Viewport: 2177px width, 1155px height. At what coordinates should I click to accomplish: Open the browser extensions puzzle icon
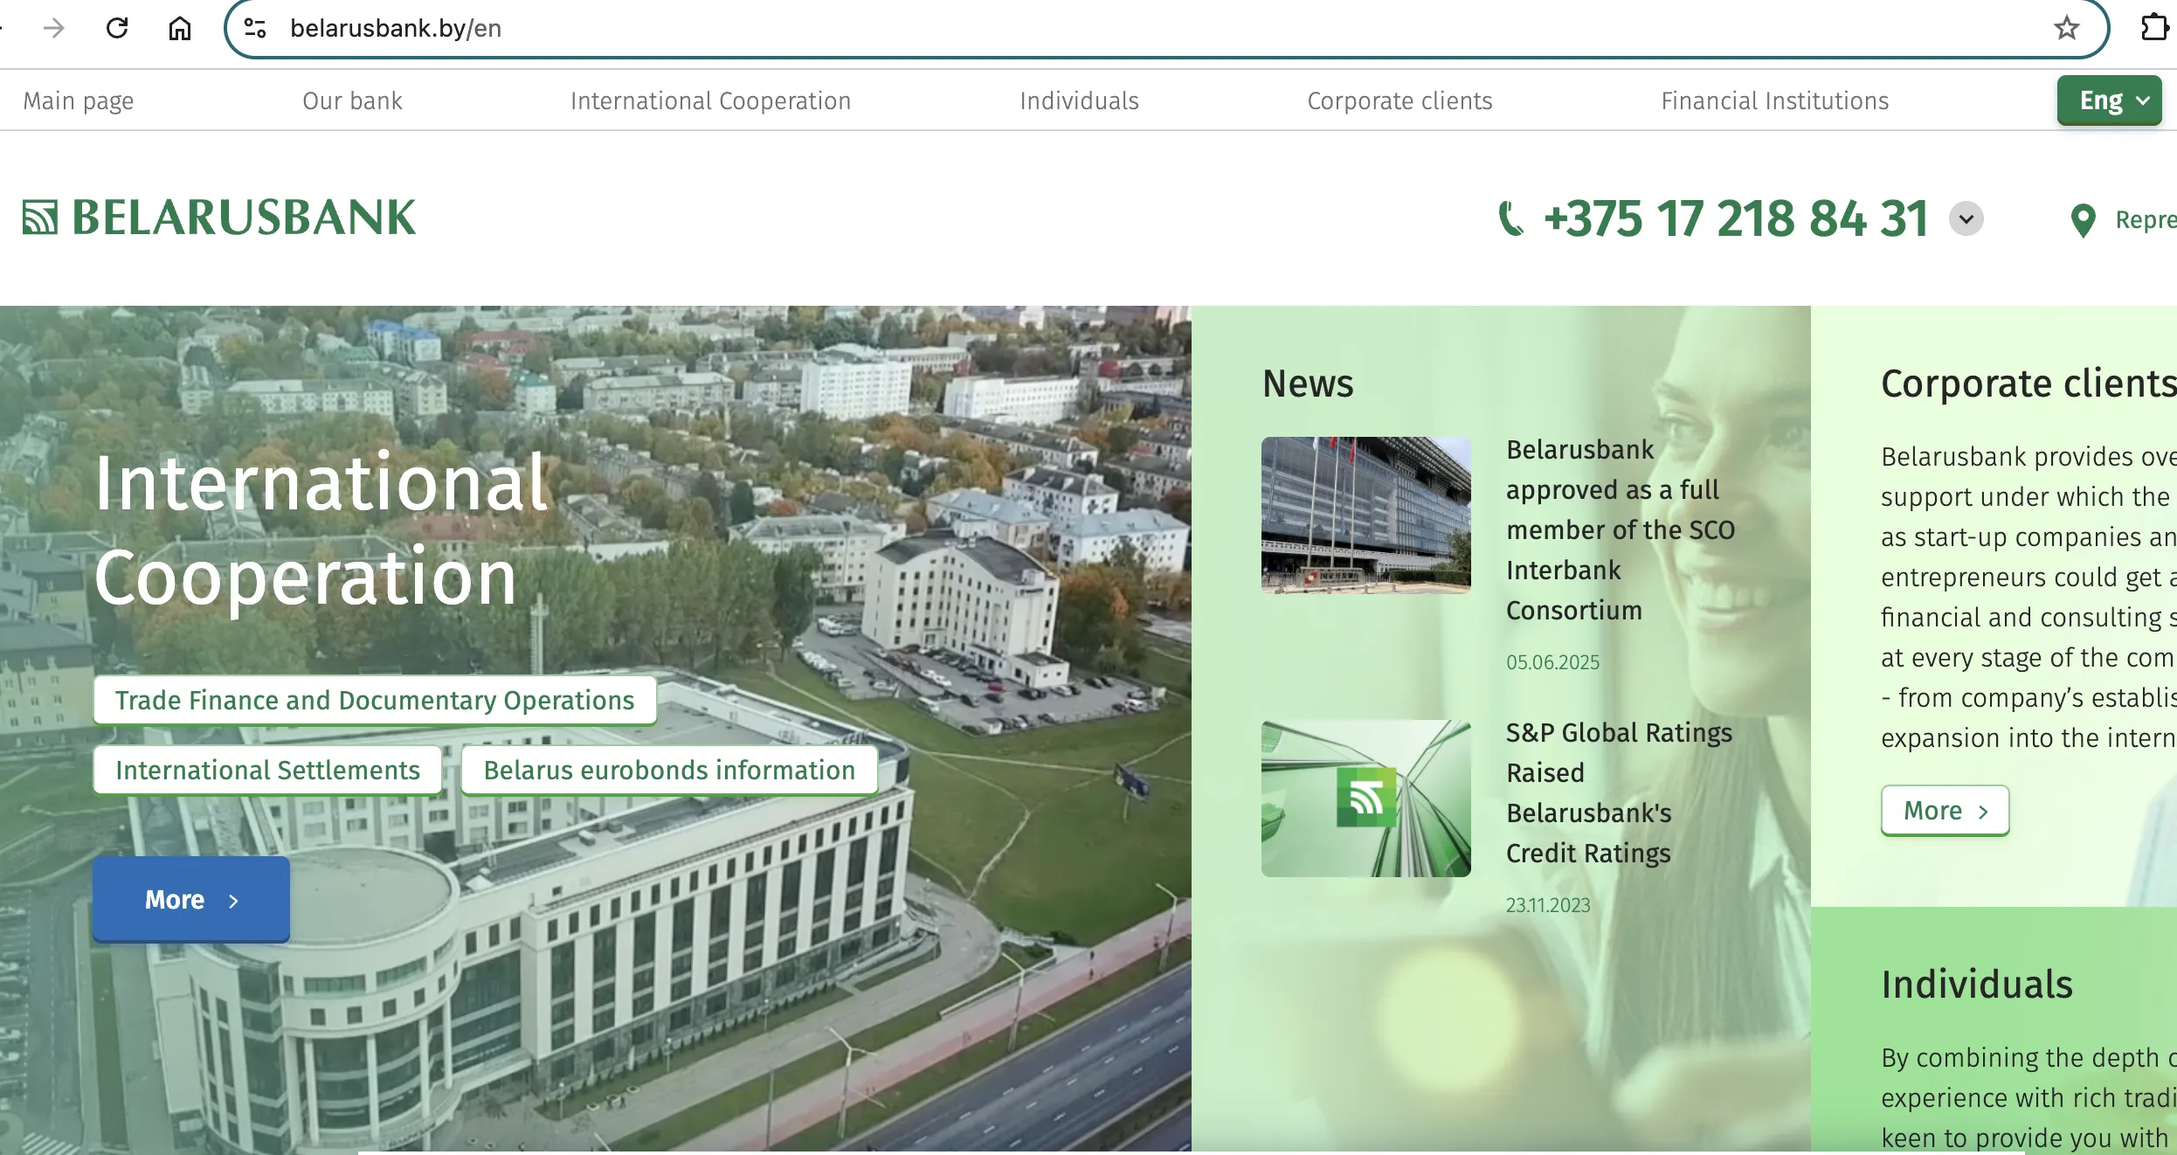click(2153, 28)
